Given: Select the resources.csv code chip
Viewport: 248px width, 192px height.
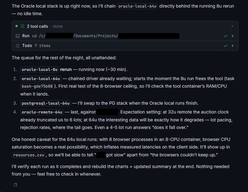Looking at the screenshot, I should [x=29, y=155].
